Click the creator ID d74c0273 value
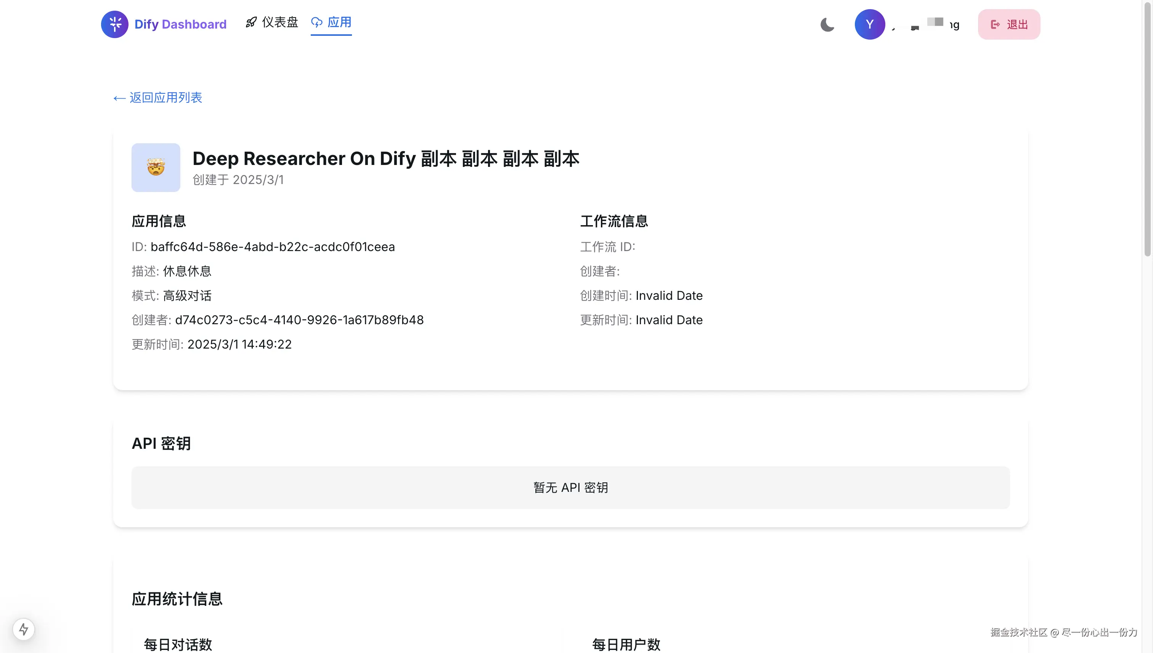 pyautogui.click(x=299, y=320)
